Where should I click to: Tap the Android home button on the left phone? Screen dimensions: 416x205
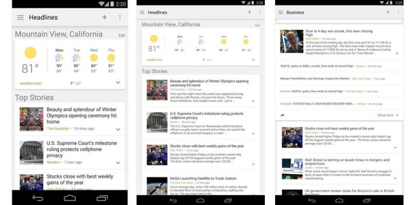point(70,198)
